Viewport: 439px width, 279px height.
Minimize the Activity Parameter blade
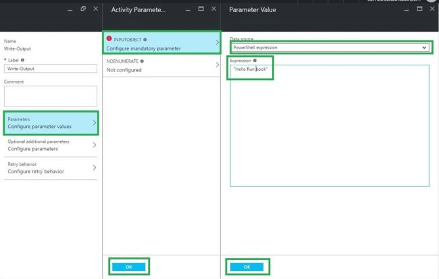(188, 10)
